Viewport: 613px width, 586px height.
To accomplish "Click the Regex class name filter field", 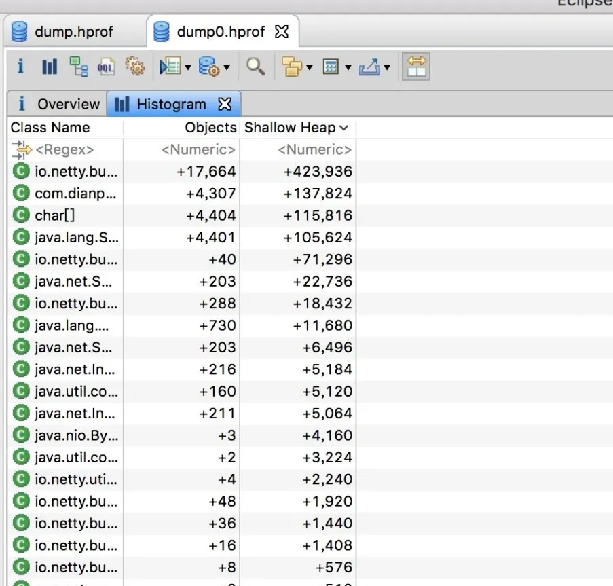I will point(65,149).
